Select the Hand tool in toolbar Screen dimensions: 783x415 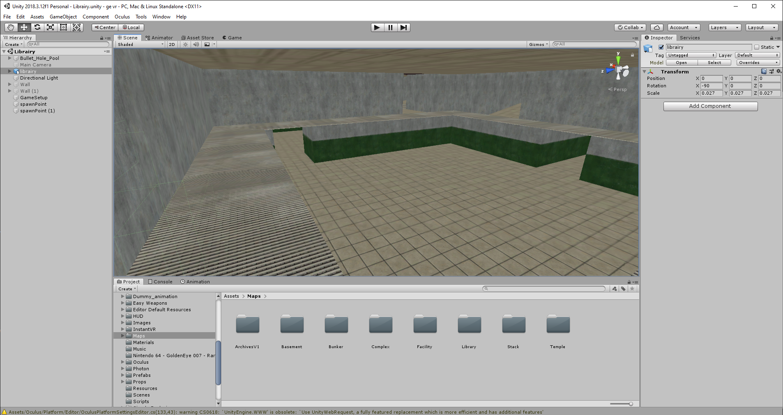click(11, 27)
